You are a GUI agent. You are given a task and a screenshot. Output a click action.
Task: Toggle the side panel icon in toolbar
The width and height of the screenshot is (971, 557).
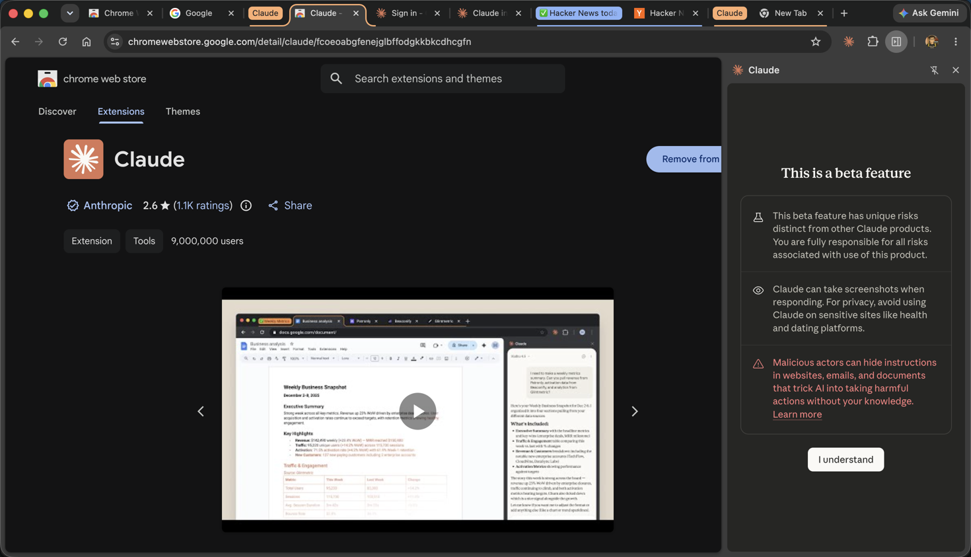pyautogui.click(x=896, y=42)
